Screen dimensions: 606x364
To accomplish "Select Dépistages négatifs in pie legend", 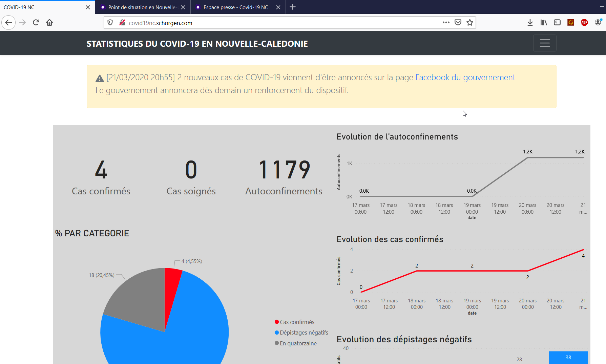I will click(x=301, y=333).
